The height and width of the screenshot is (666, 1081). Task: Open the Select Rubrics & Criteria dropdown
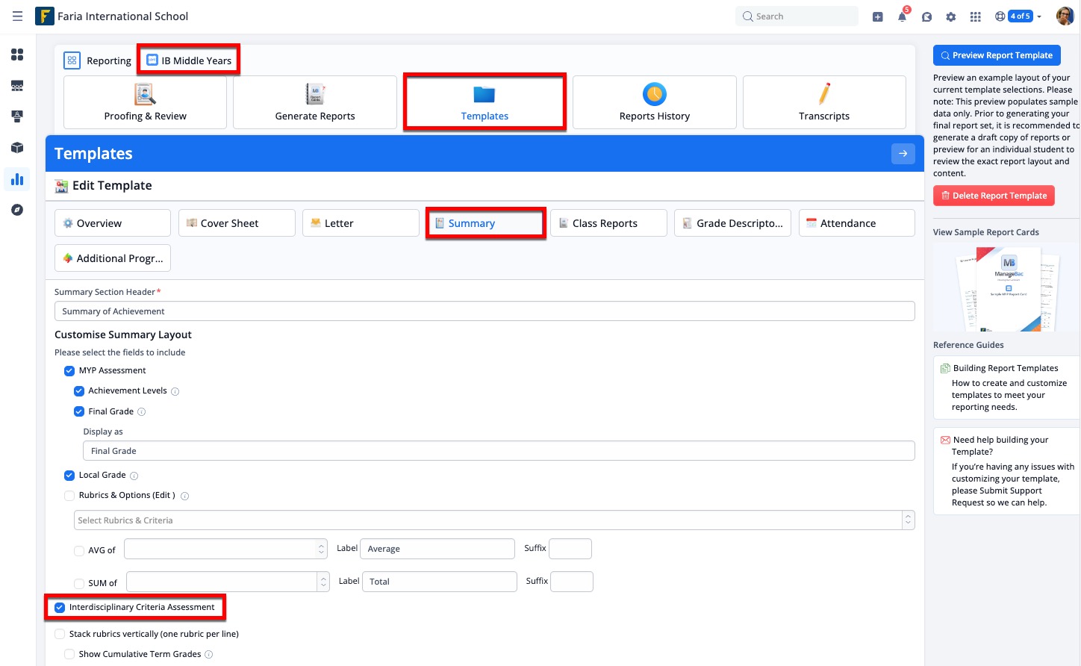[x=493, y=520]
